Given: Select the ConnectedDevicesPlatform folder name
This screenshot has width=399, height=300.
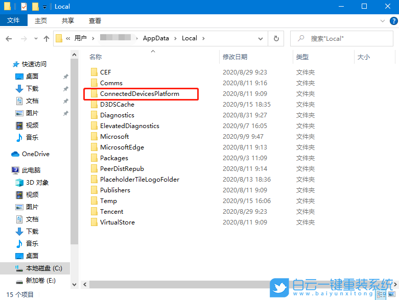Looking at the screenshot, I should pyautogui.click(x=139, y=94).
